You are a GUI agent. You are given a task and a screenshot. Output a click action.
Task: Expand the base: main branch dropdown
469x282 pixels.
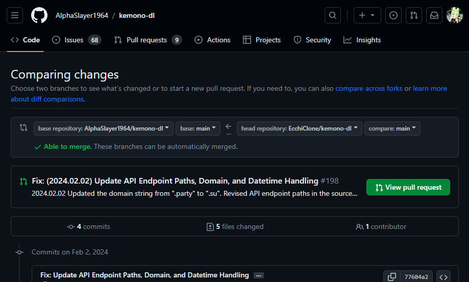click(x=198, y=129)
